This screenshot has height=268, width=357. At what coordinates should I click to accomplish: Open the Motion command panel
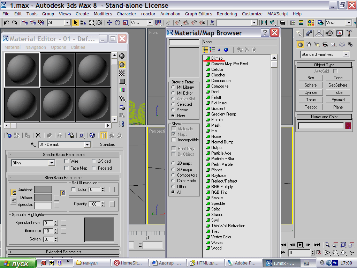coord(329,33)
